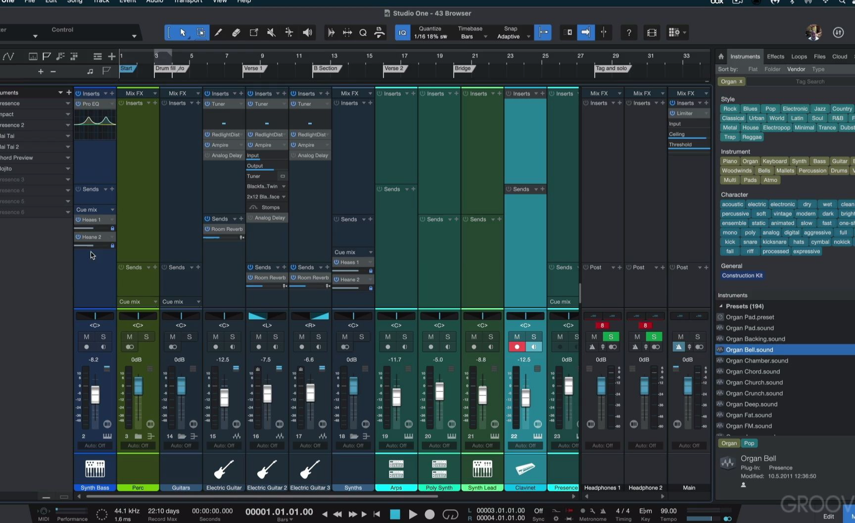Viewport: 855px width, 523px height.
Task: Open the Zoom tool in the toolbar
Action: 363,33
